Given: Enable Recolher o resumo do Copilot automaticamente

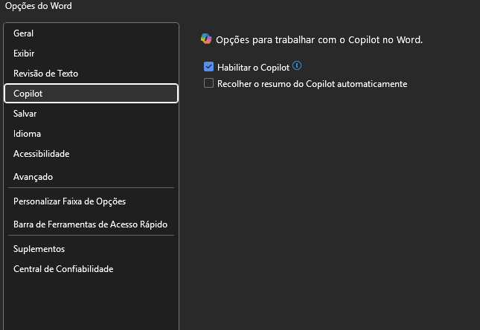Looking at the screenshot, I should coord(209,83).
